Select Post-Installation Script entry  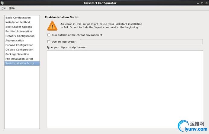click(x=22, y=64)
